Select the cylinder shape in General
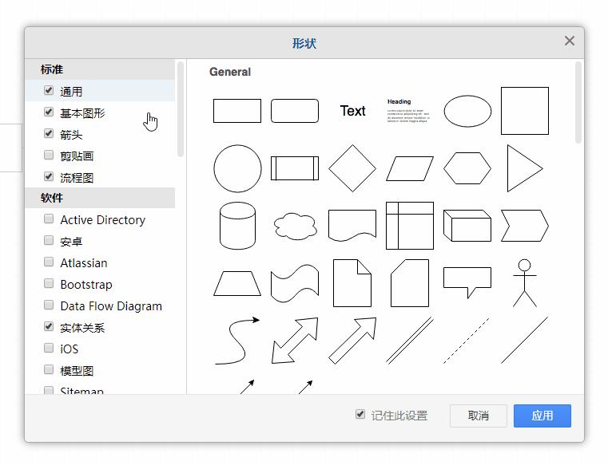This screenshot has height=465, width=608. tap(237, 226)
